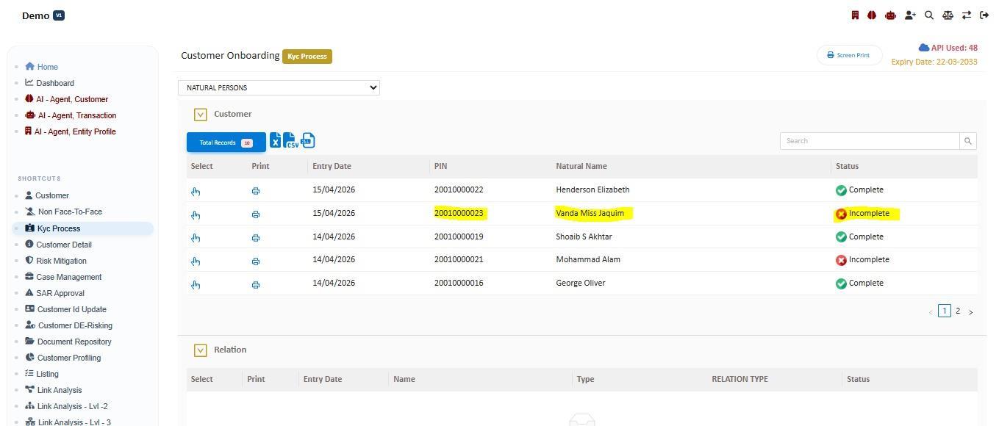Go to the next page using the right arrow
The image size is (999, 426).
(970, 312)
